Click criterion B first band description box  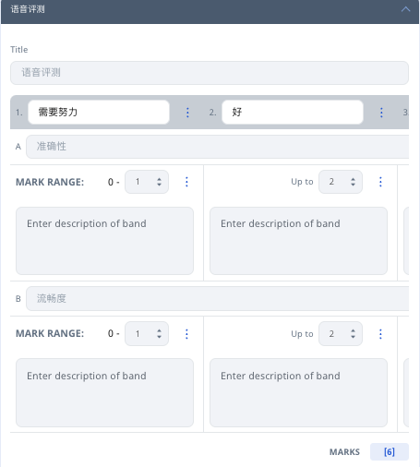point(105,392)
